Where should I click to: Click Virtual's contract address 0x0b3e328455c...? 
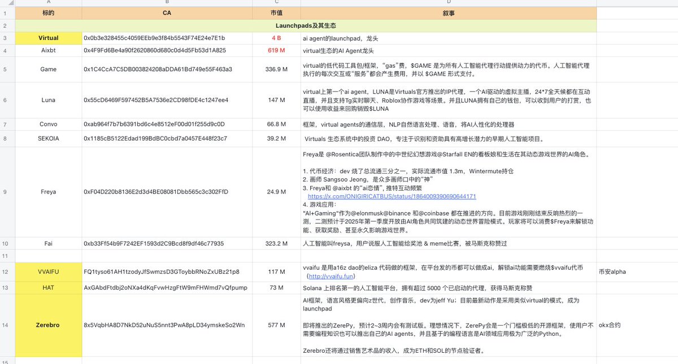coord(154,38)
